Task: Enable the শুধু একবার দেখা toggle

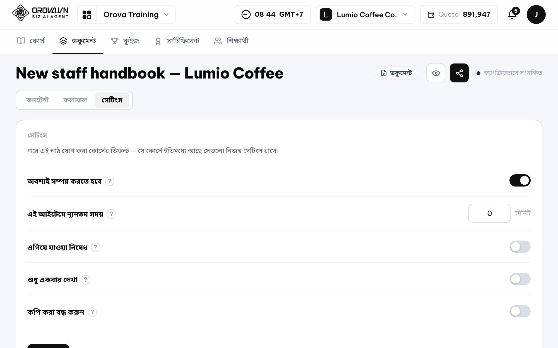Action: pyautogui.click(x=520, y=279)
